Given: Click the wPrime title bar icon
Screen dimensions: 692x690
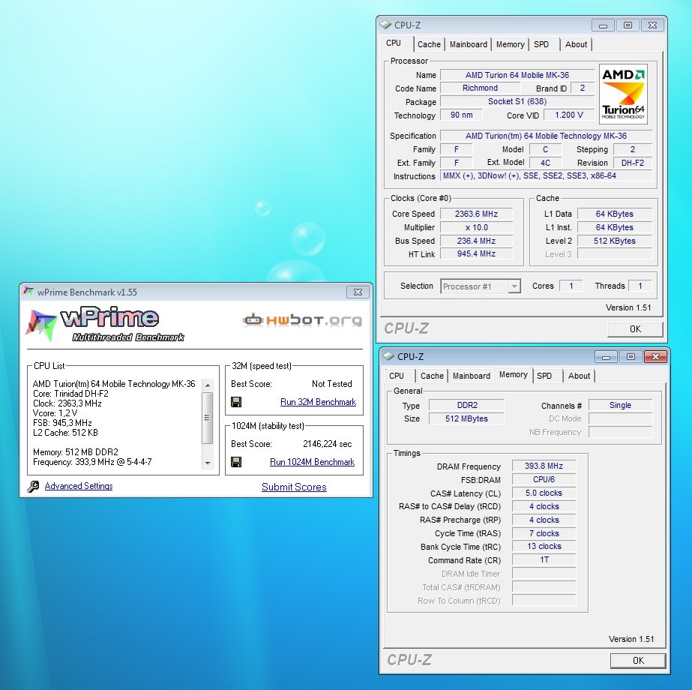Looking at the screenshot, I should click(x=28, y=292).
